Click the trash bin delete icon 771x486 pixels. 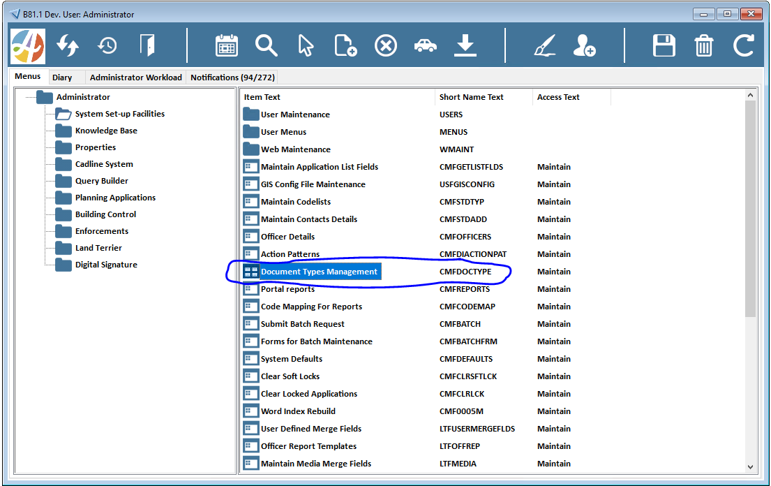pyautogui.click(x=703, y=46)
